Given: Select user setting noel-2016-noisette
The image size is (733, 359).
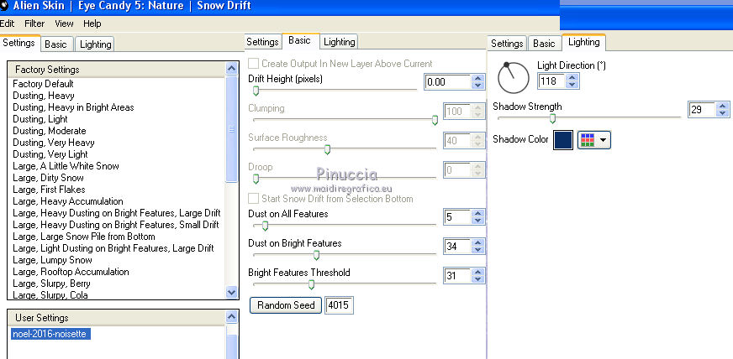Looking at the screenshot, I should [x=50, y=334].
